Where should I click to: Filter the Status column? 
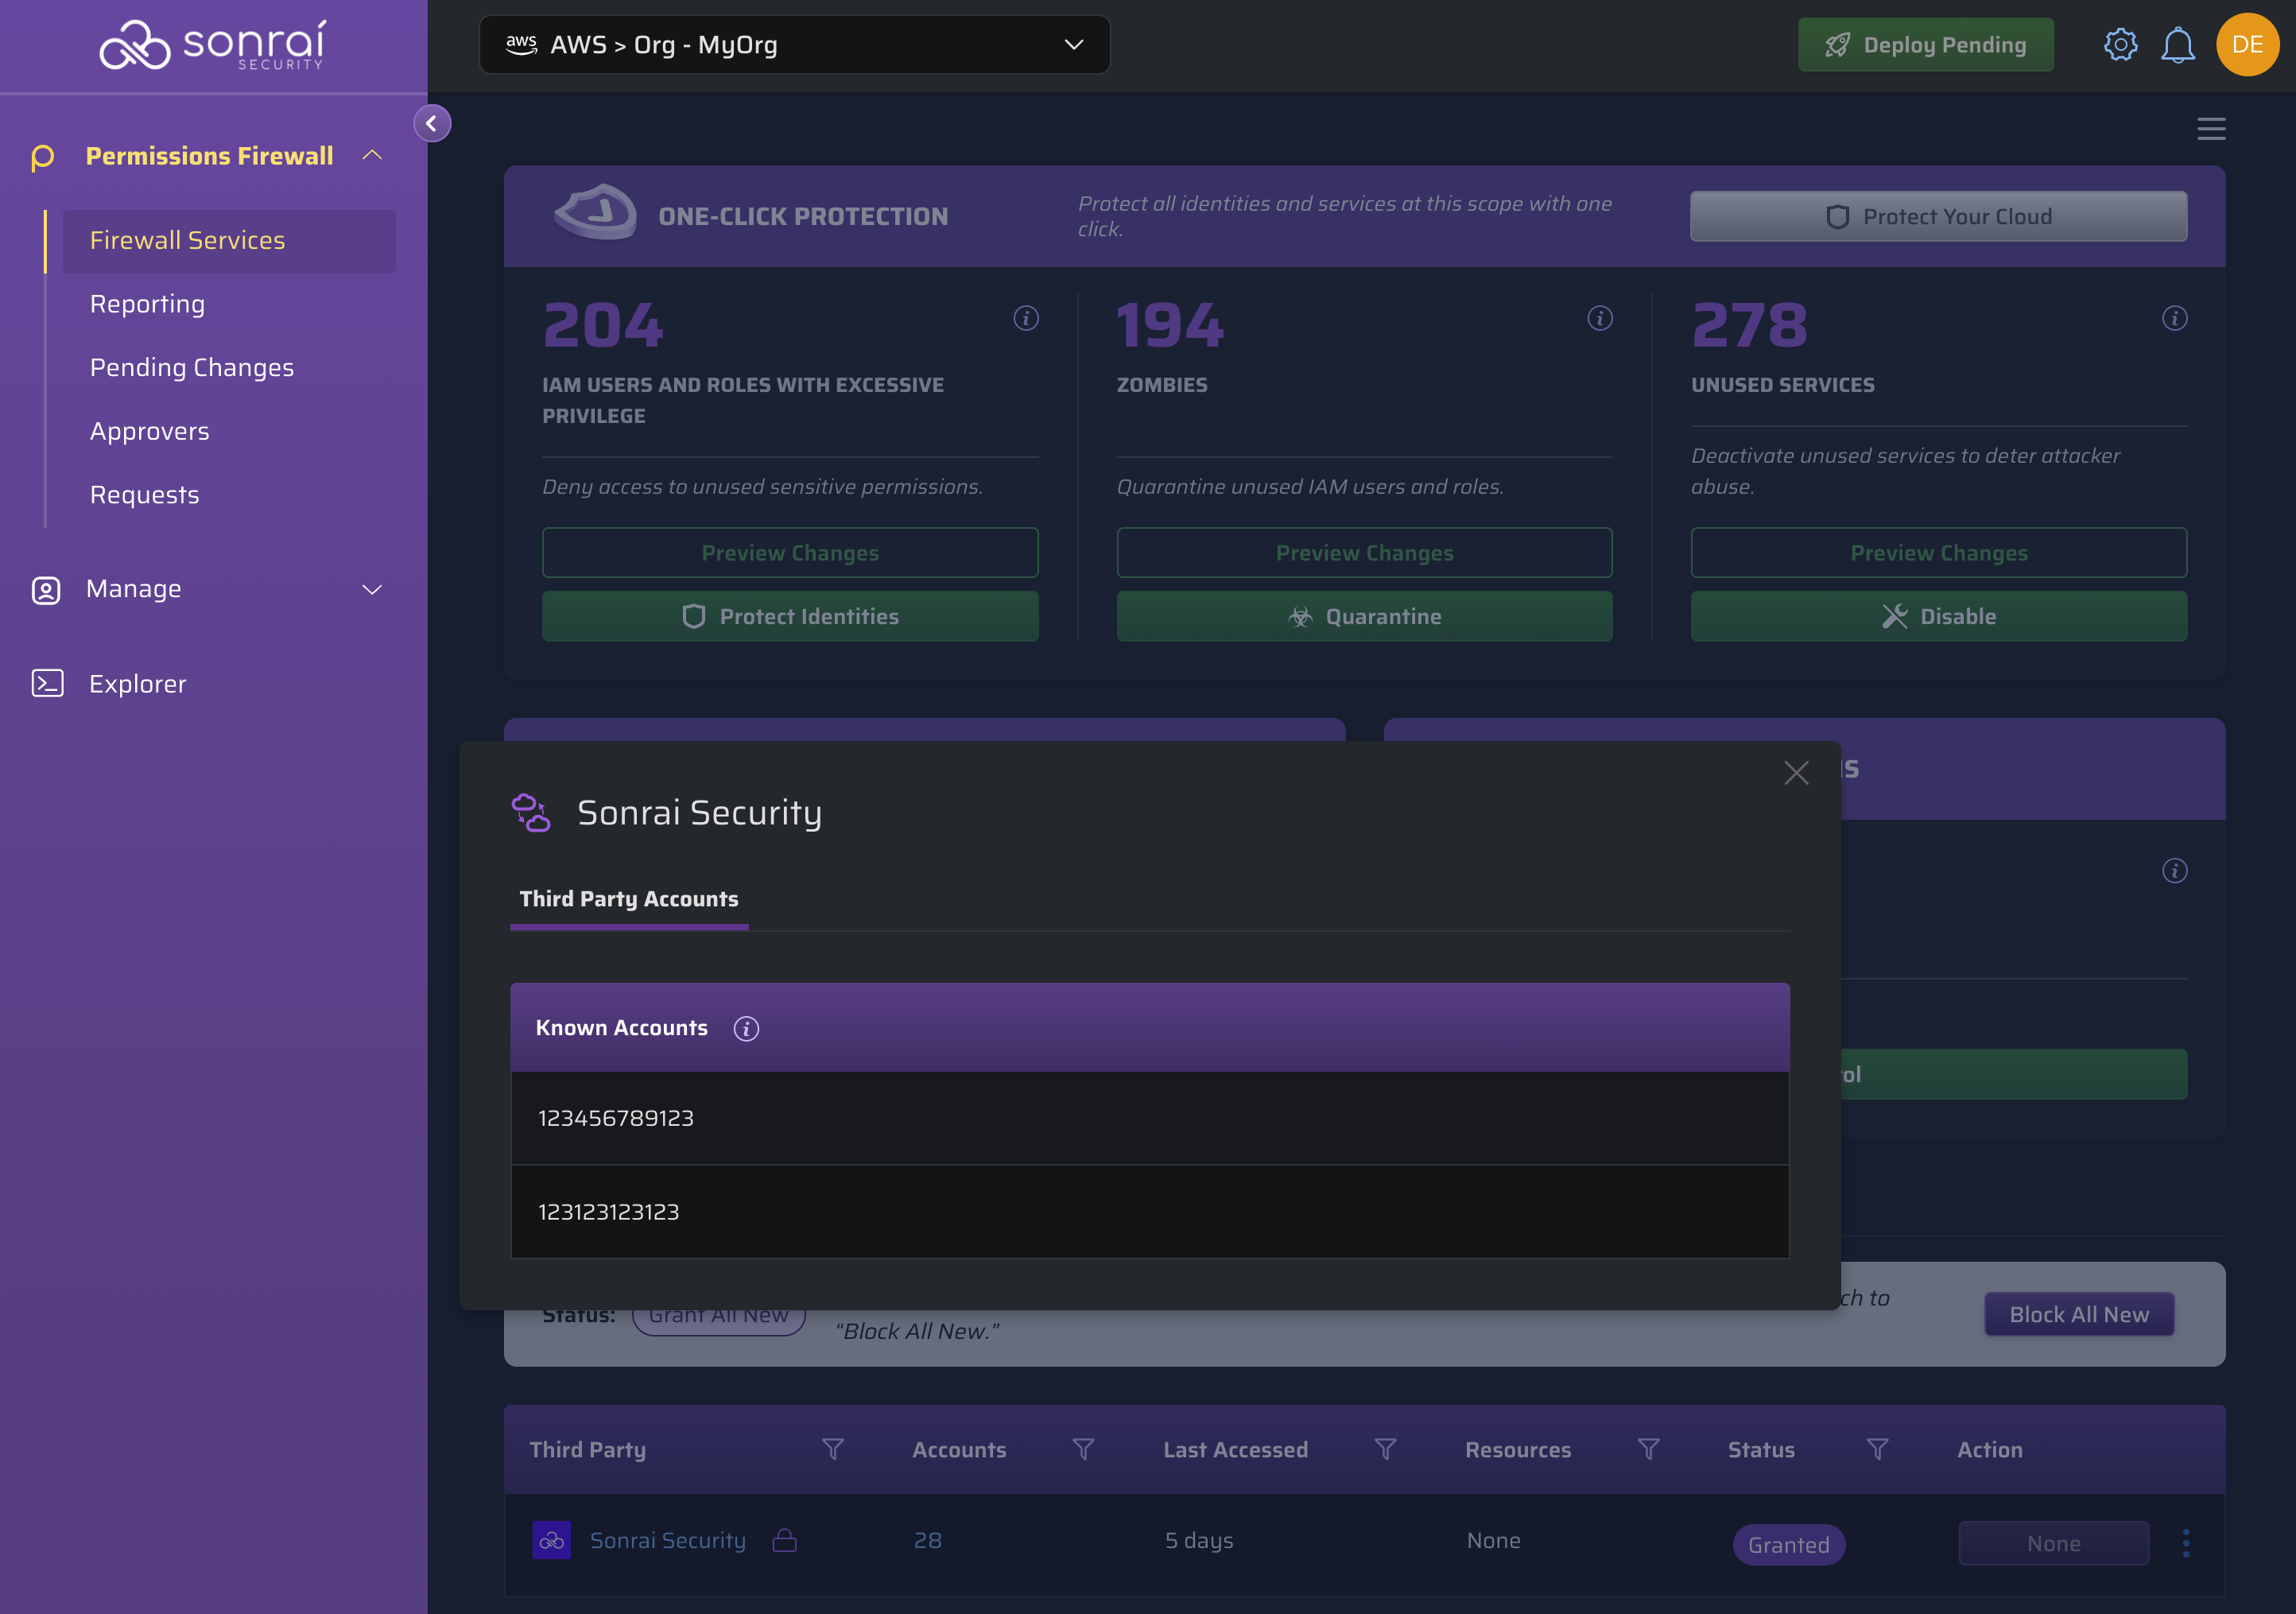[1877, 1449]
